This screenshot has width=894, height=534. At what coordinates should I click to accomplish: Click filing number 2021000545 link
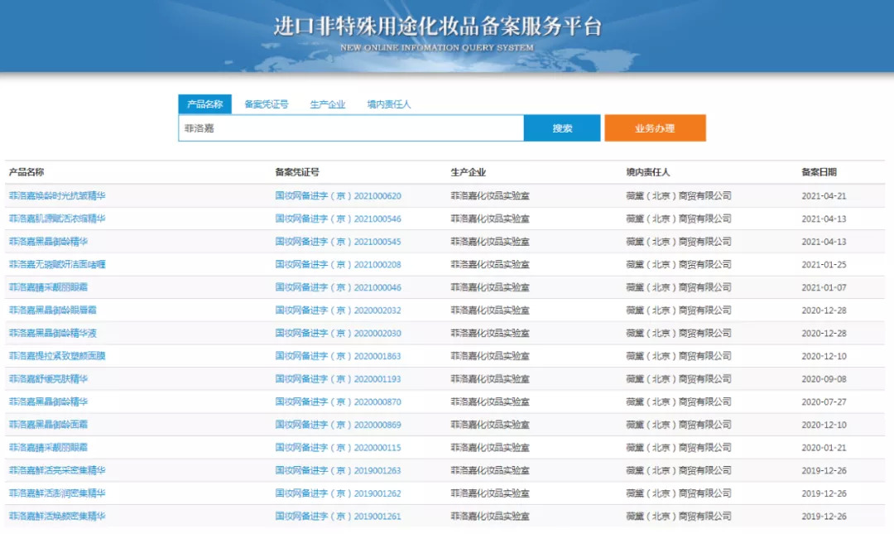tap(338, 242)
